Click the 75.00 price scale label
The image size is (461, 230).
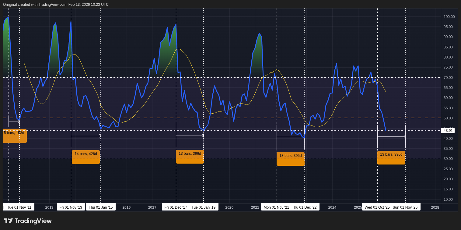(x=448, y=67)
